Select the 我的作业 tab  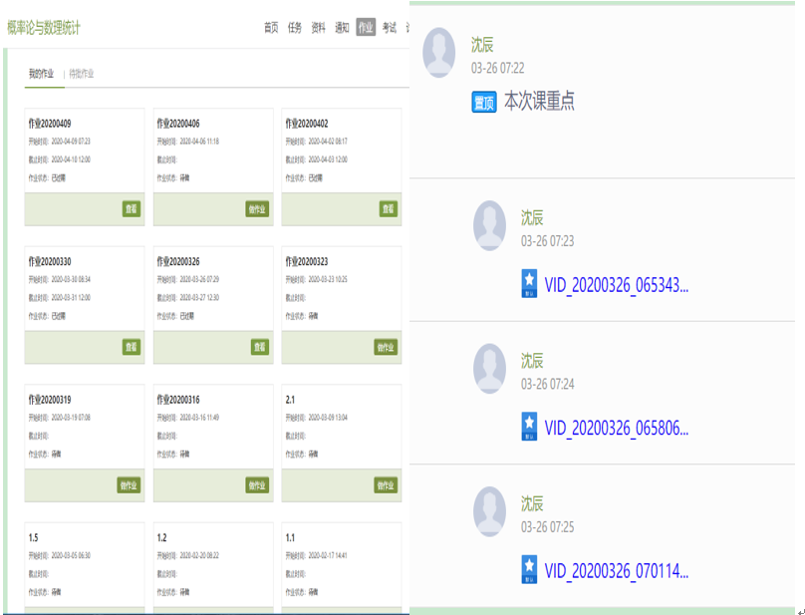[42, 74]
